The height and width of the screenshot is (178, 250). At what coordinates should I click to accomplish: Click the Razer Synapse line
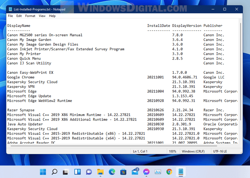click(x=21, y=110)
